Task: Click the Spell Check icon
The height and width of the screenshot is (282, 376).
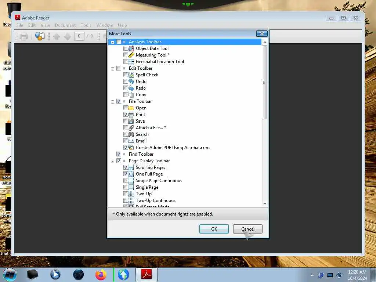Action: tap(131, 75)
